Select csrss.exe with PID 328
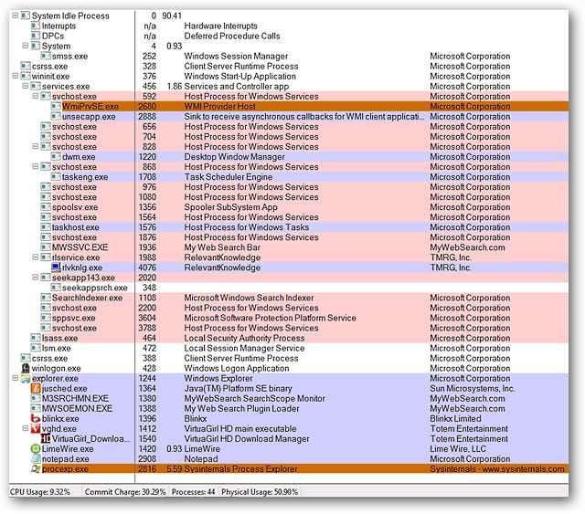Viewport: 585px width, 514px height. pyautogui.click(x=289, y=66)
